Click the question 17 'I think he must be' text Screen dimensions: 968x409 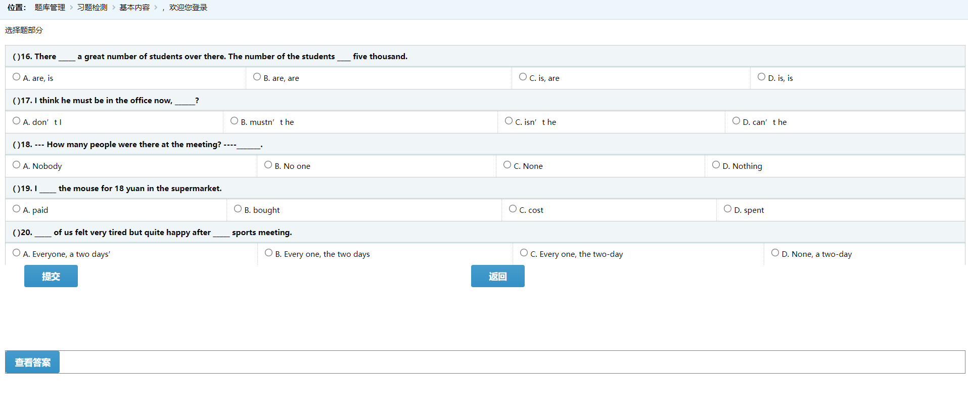coord(106,101)
